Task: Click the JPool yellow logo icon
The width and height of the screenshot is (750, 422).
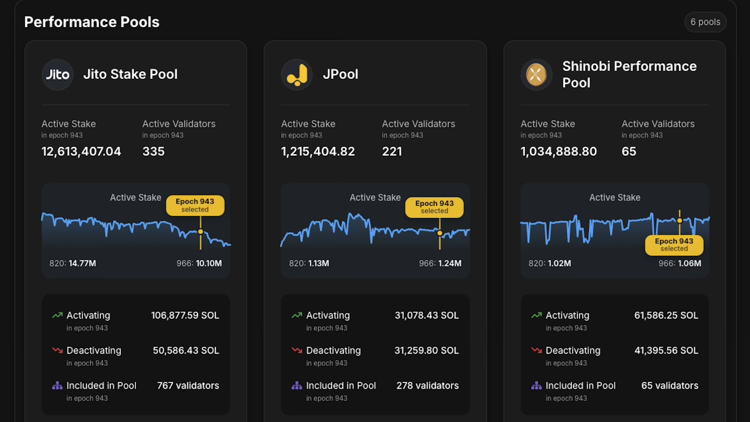Action: [297, 75]
